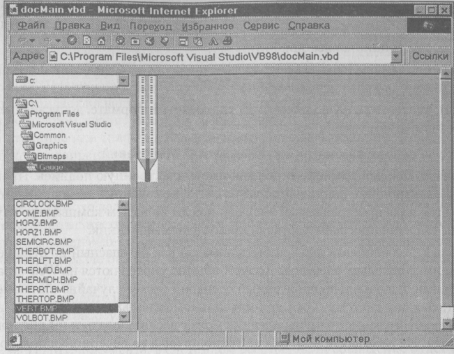454x354 pixels.
Task: Select the Graphics folder
Action: tap(45, 145)
